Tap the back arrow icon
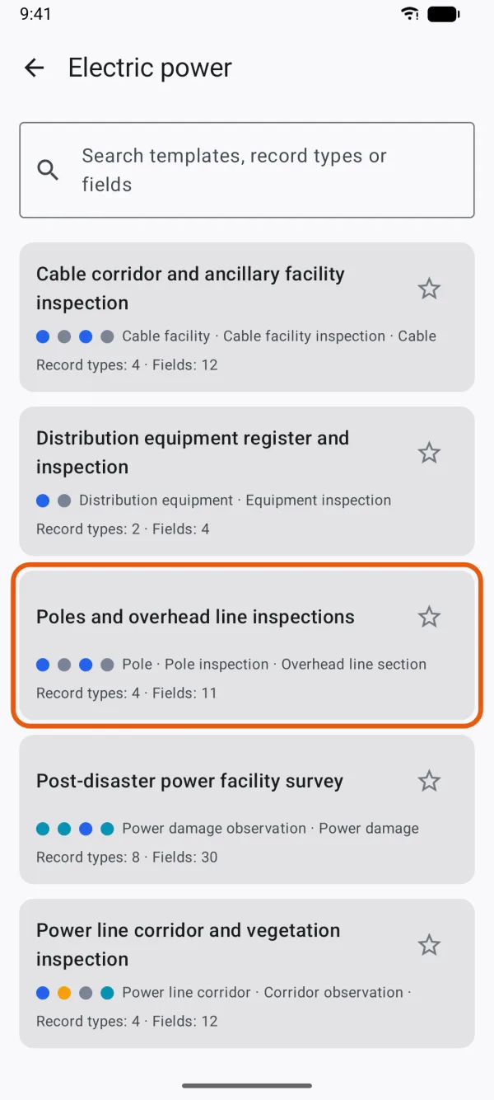This screenshot has width=494, height=1100. pos(34,68)
